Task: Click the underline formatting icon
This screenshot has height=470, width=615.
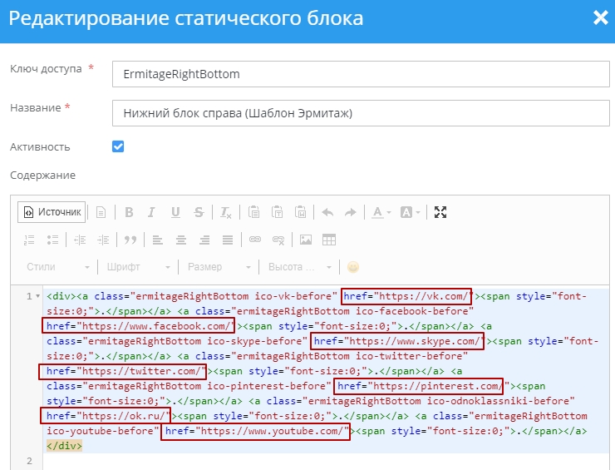Action: pyautogui.click(x=175, y=212)
